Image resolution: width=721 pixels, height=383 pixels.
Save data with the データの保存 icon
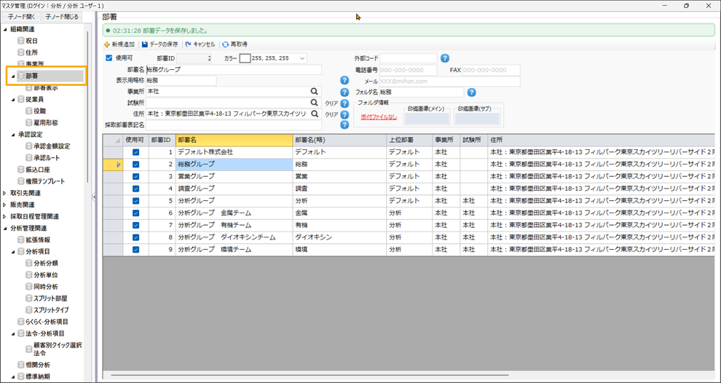[146, 44]
